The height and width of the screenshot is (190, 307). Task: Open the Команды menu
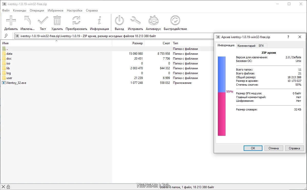19,10
